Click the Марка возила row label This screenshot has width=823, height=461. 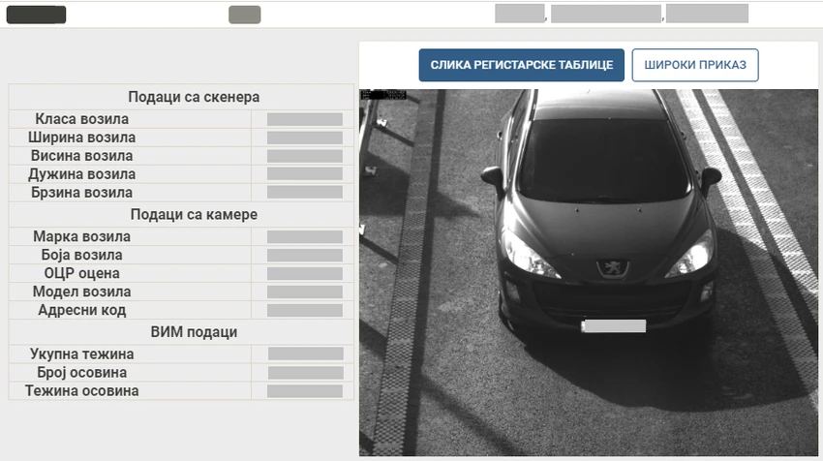pyautogui.click(x=82, y=237)
